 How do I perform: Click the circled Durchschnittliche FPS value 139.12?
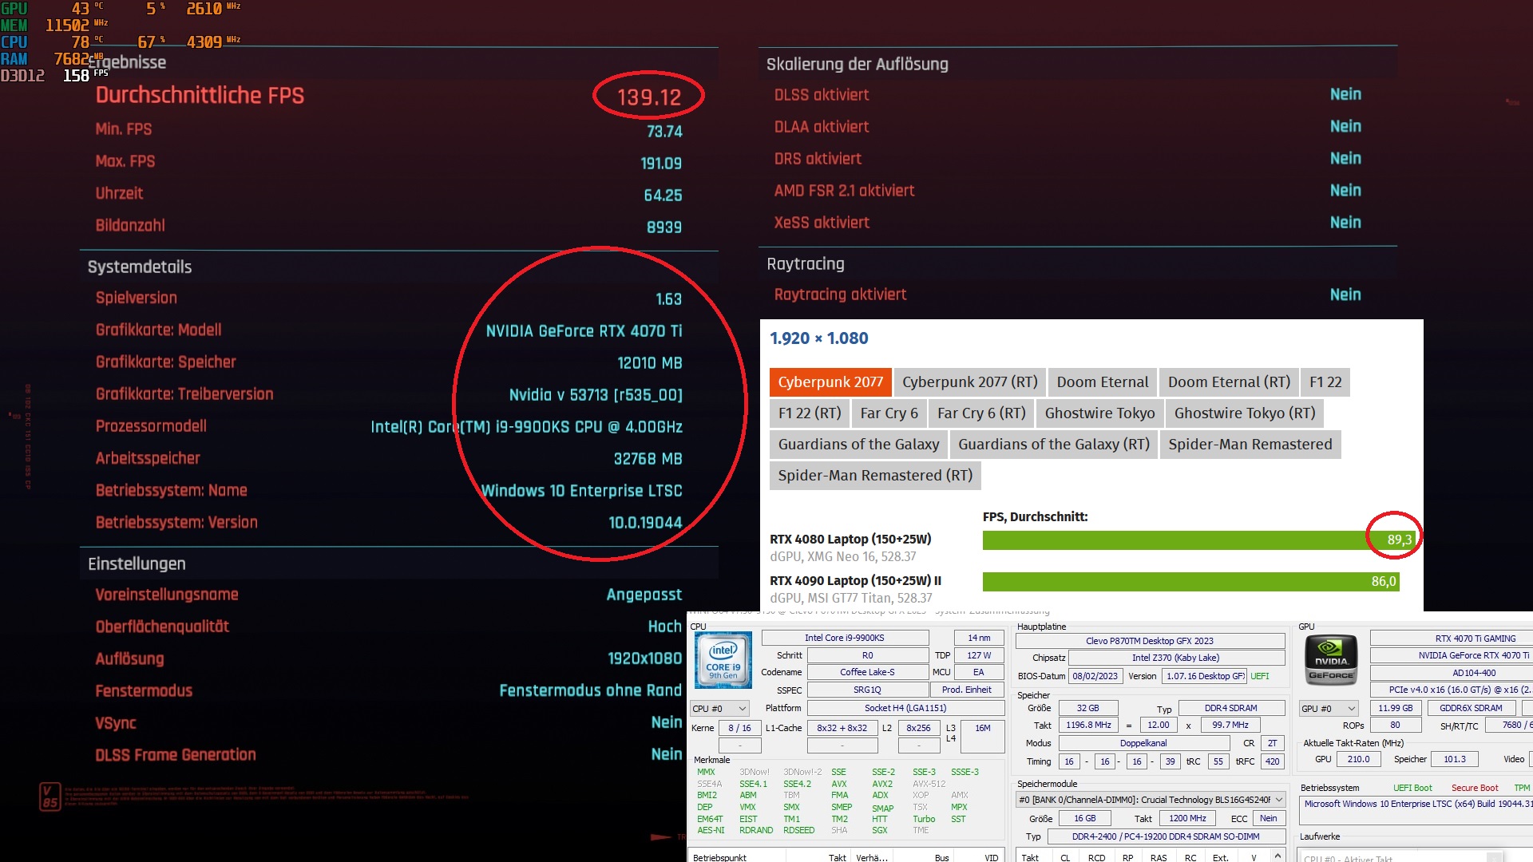(648, 97)
